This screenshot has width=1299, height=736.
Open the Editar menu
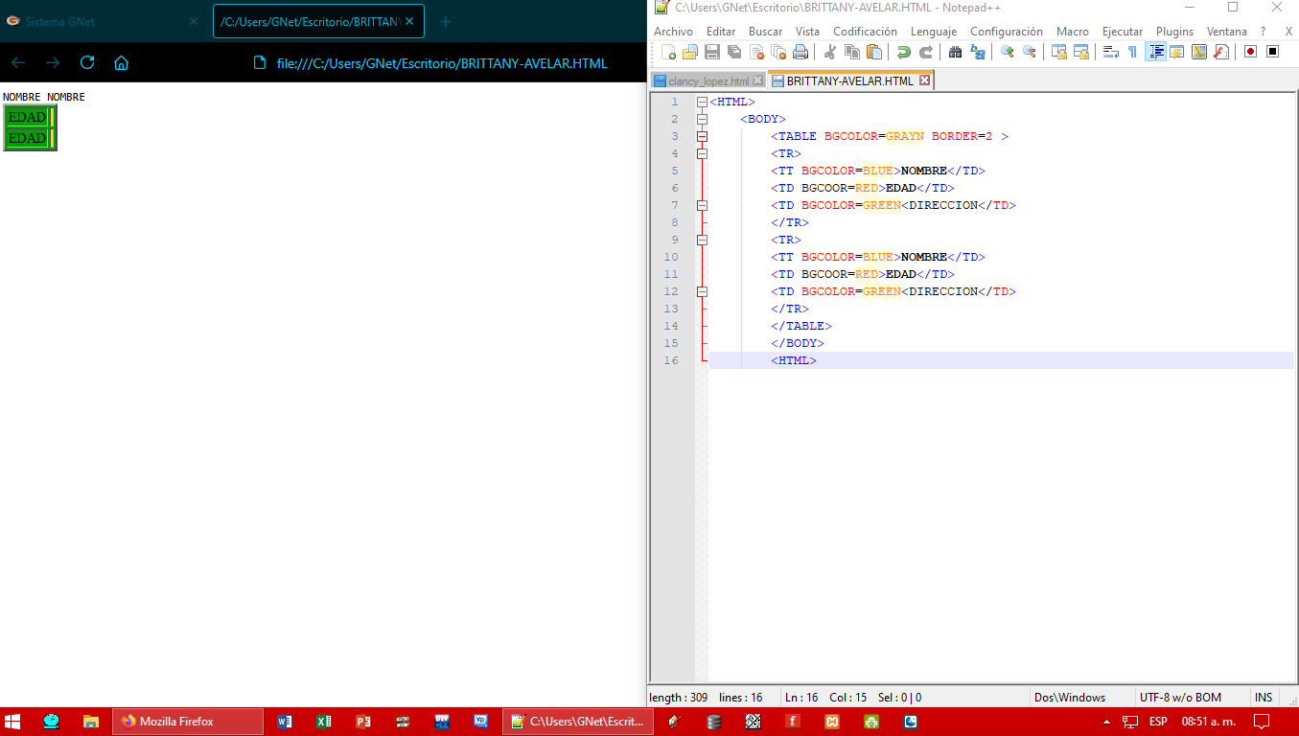tap(721, 32)
